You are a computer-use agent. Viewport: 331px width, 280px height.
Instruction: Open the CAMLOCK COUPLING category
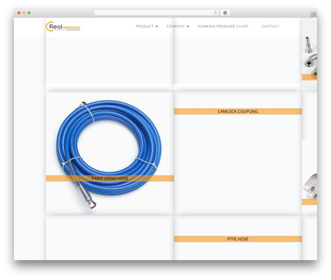[x=238, y=111]
